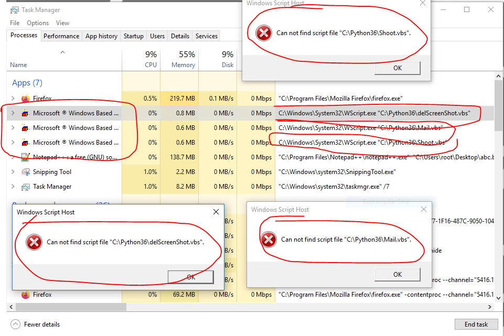Click Task Manager memory value 8.2 MB
This screenshot has width=504, height=336.
pos(186,187)
